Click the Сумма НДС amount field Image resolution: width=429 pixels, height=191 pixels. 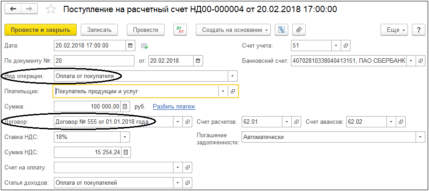88,152
